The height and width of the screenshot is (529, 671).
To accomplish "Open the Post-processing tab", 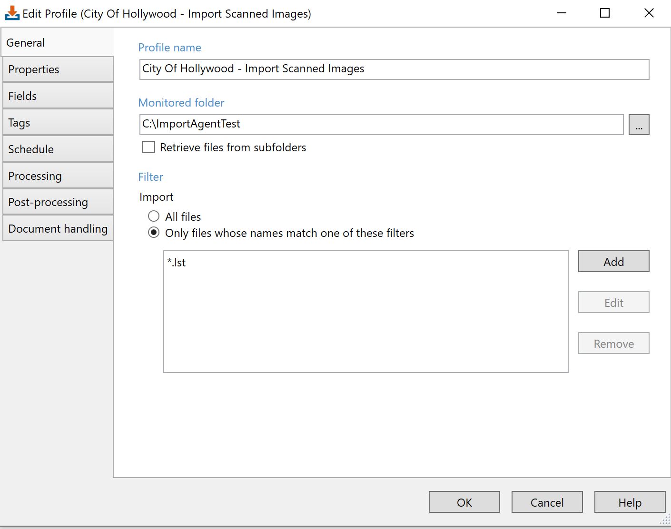I will (x=58, y=202).
